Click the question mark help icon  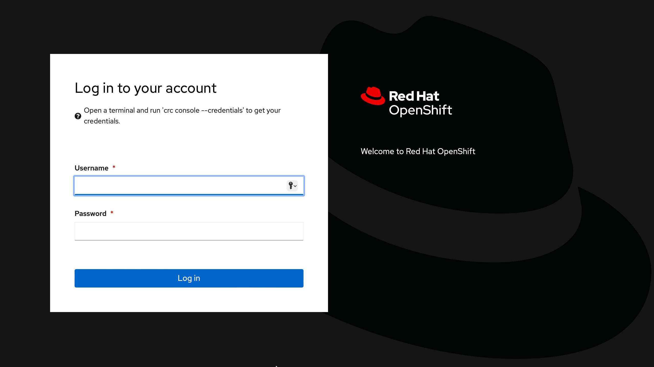(78, 116)
